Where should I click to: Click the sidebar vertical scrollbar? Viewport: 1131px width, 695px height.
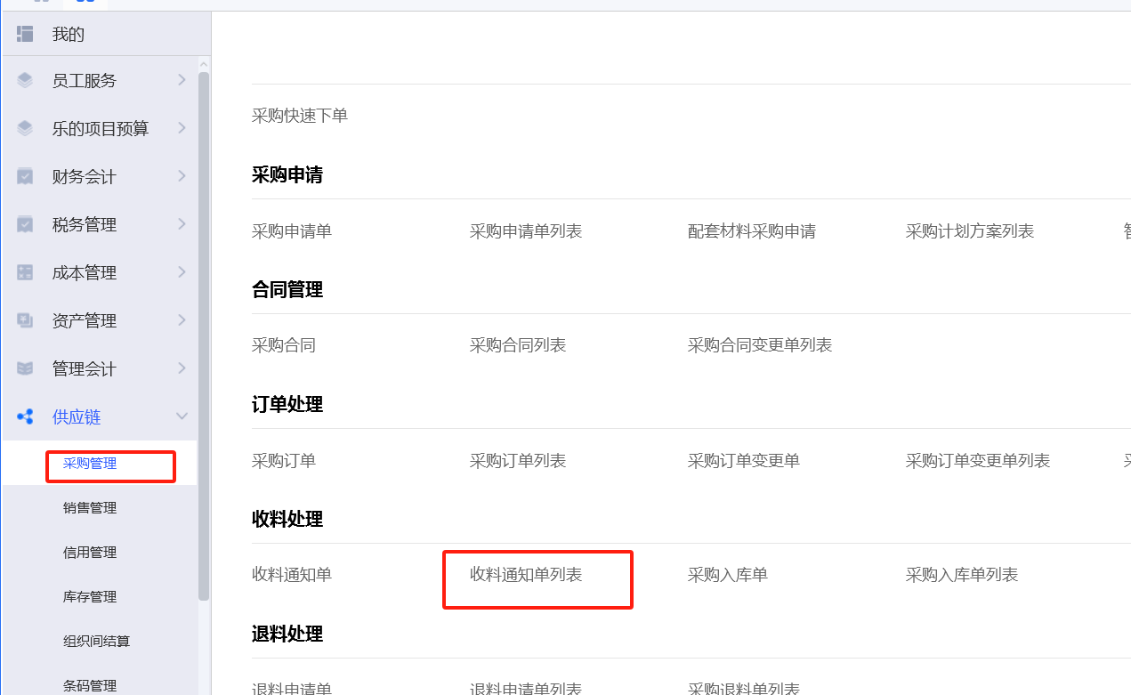click(204, 338)
